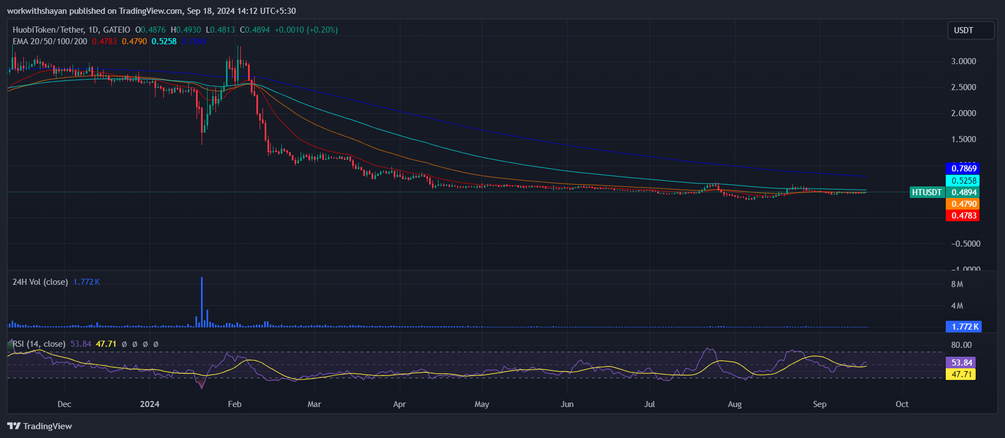Click the 4M volume scale label
This screenshot has height=438, width=1005.
[957, 306]
